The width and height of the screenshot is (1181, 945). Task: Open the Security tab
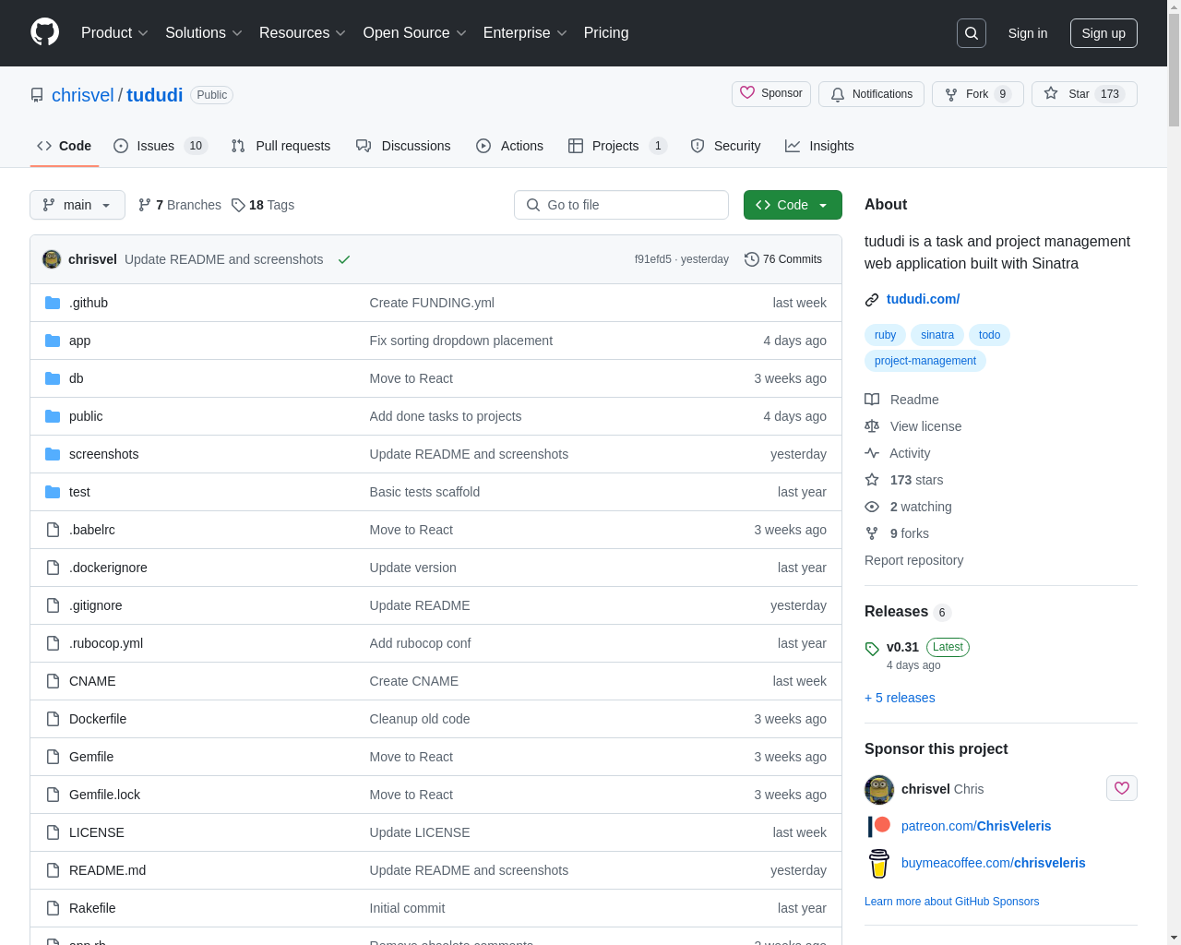tap(725, 146)
